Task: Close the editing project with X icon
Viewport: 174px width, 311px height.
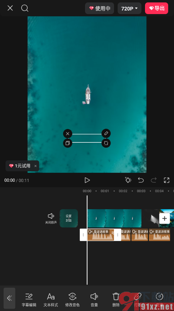Action: pyautogui.click(x=10, y=8)
